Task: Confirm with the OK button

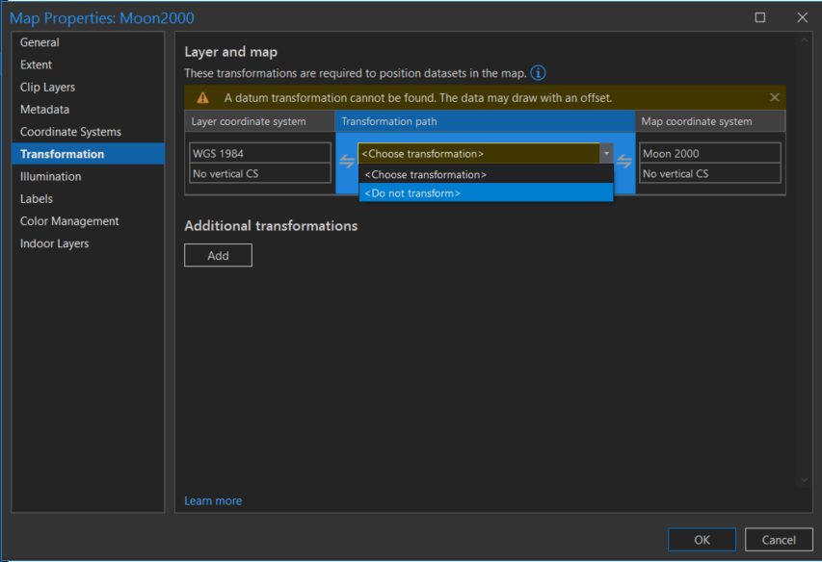Action: (x=702, y=540)
